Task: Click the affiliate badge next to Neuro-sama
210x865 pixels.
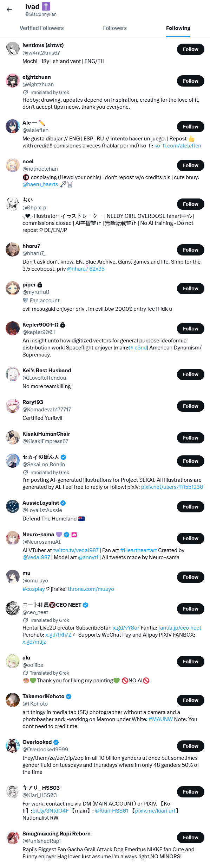Action: [74, 535]
